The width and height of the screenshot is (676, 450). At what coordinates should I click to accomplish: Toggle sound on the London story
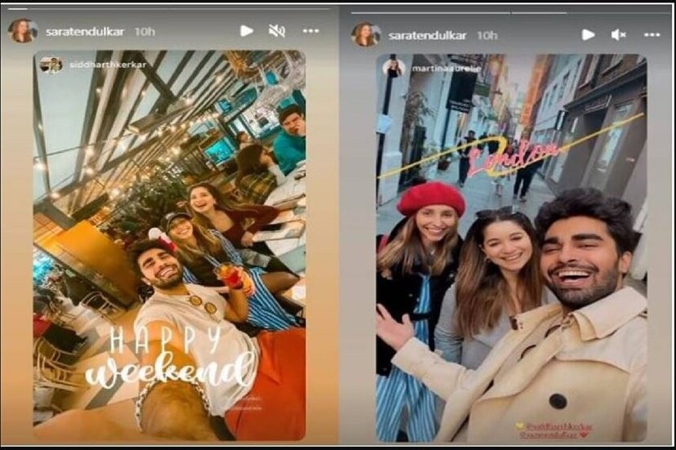(x=619, y=34)
